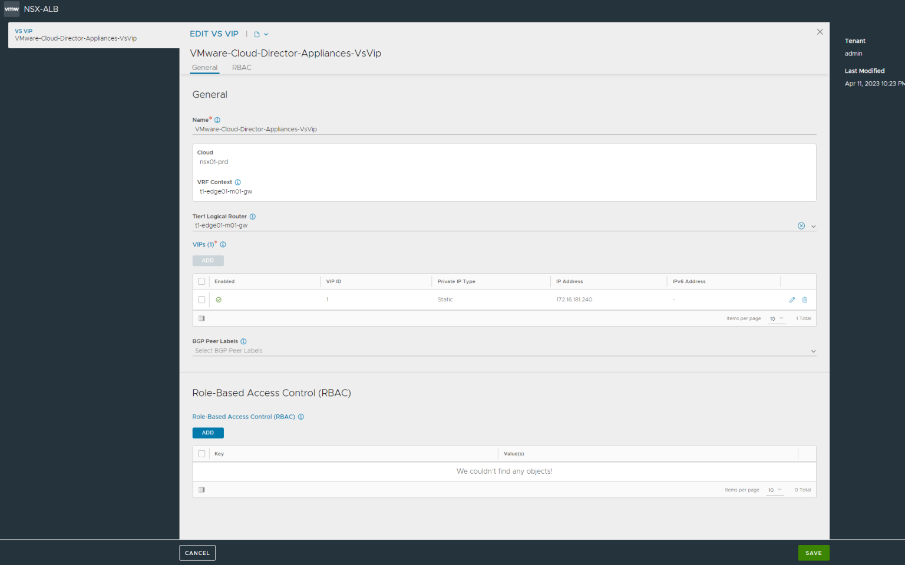
Task: Click the column selector icon below VIPs table
Action: coord(202,318)
